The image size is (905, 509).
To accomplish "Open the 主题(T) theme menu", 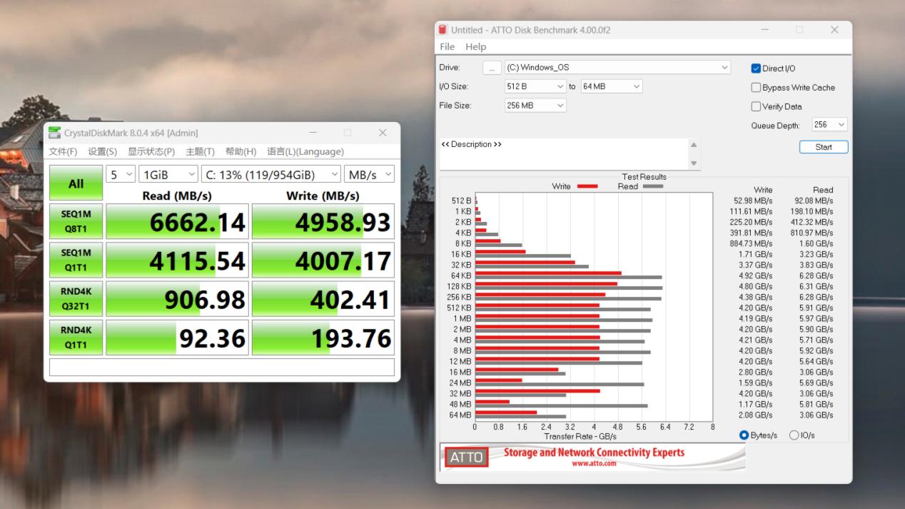I will click(200, 151).
